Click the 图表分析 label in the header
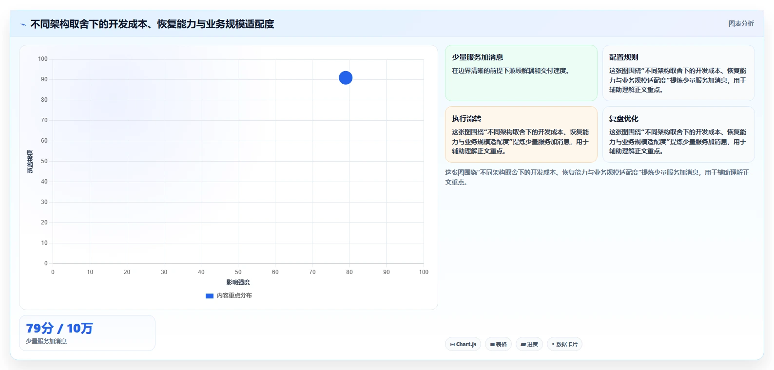The image size is (774, 370). (741, 23)
